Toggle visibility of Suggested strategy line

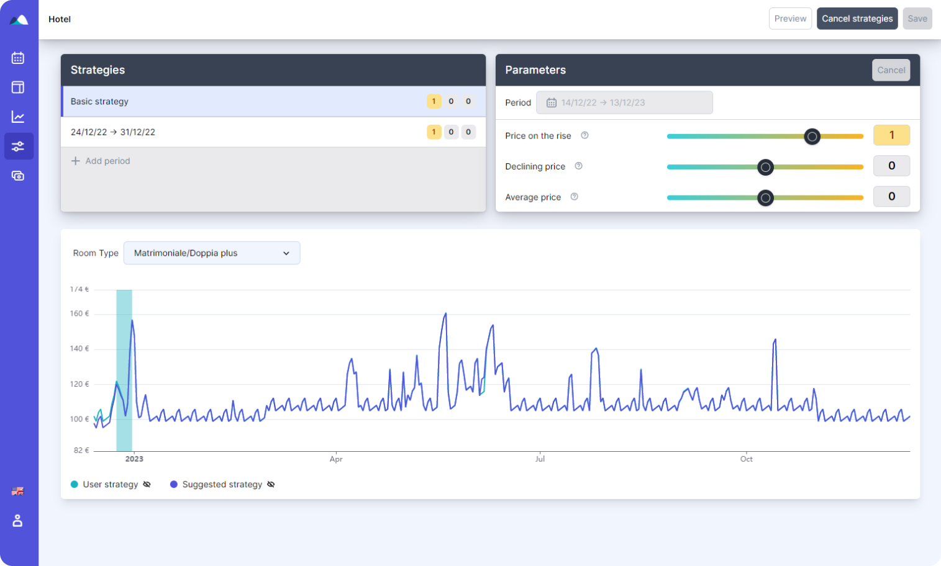[271, 485]
